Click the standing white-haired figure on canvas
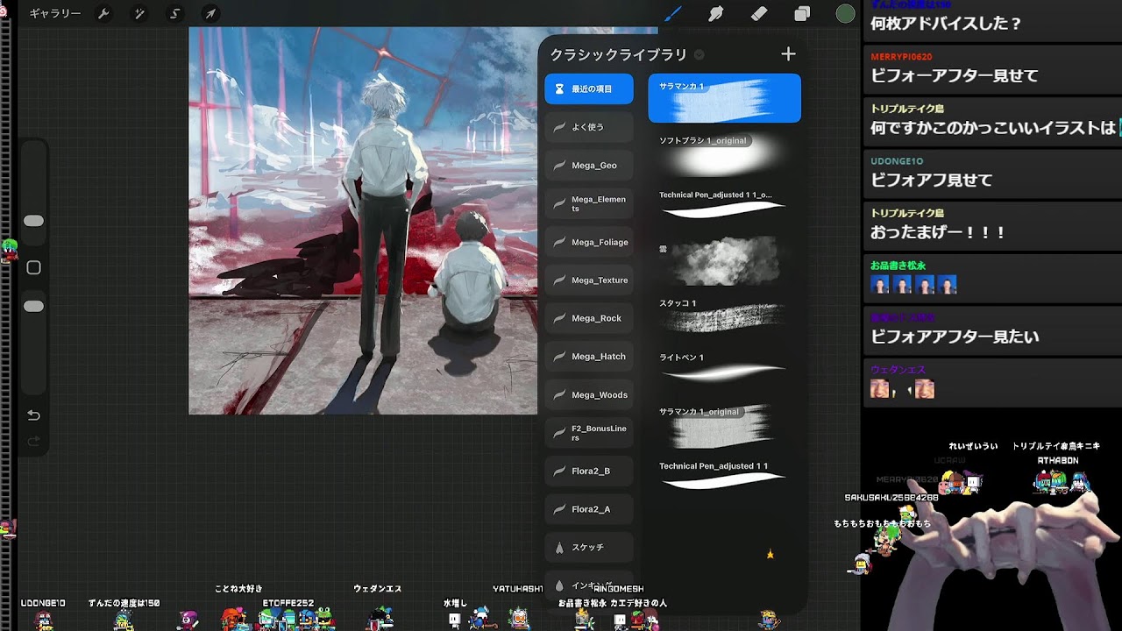Image resolution: width=1122 pixels, height=631 pixels. pos(384,215)
